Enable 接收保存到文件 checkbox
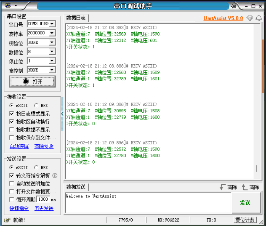The height and width of the screenshot is (226, 266). [x=12, y=138]
